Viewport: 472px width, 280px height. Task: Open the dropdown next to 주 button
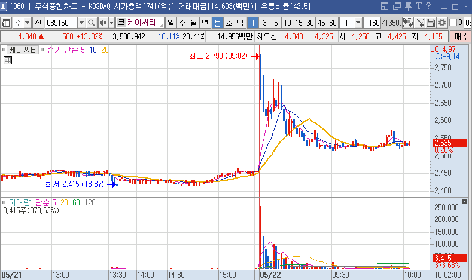point(28,23)
